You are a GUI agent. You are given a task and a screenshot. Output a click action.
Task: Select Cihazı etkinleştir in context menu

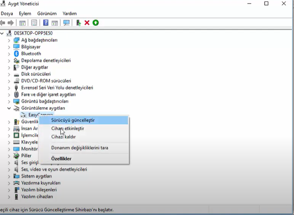click(68, 129)
